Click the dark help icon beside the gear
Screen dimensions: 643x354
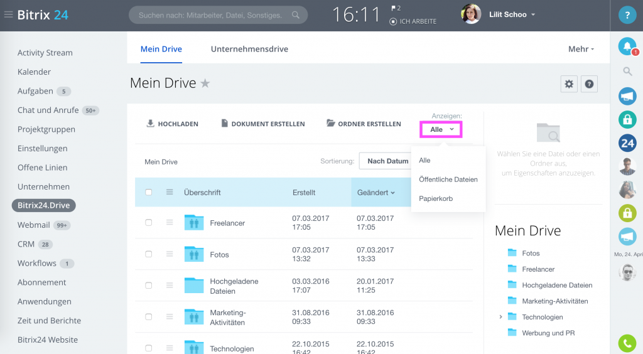pyautogui.click(x=589, y=84)
